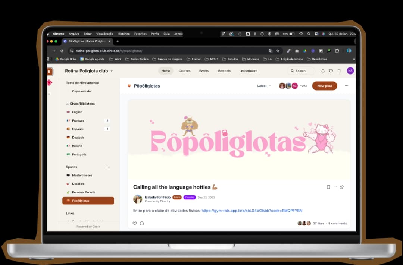Open the KS profile avatar

pos(350,70)
